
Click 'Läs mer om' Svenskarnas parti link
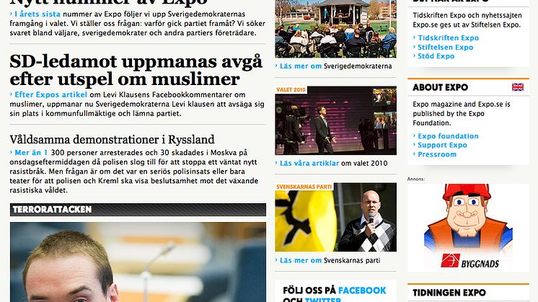pyautogui.click(x=301, y=260)
